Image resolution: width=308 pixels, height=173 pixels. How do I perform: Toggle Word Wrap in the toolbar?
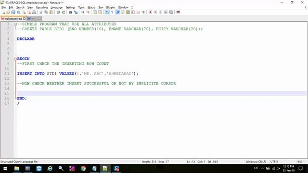tap(107, 12)
